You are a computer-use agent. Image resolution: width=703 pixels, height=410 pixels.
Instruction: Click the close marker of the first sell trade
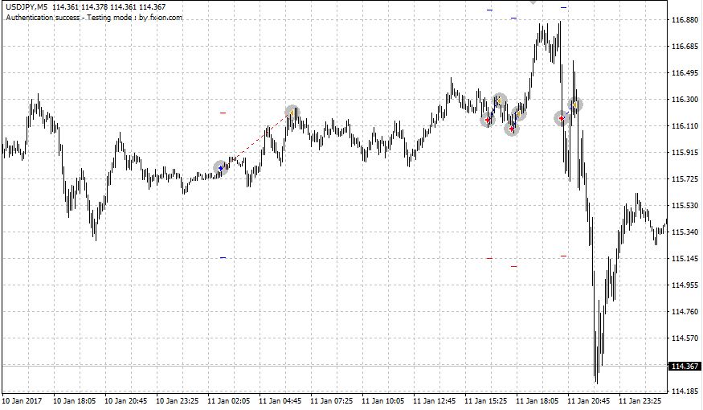(500, 100)
